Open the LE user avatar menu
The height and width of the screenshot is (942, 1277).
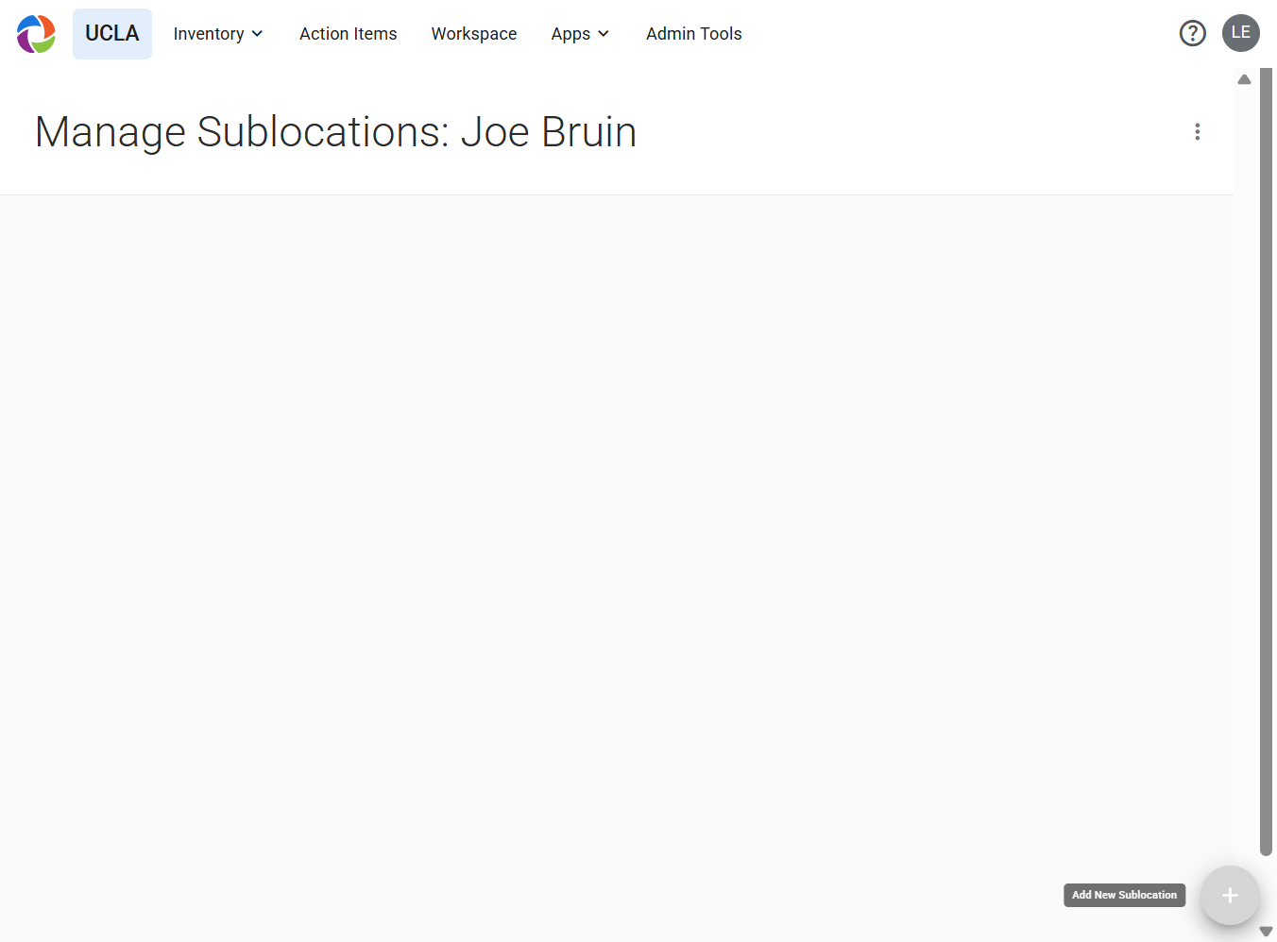(1241, 33)
